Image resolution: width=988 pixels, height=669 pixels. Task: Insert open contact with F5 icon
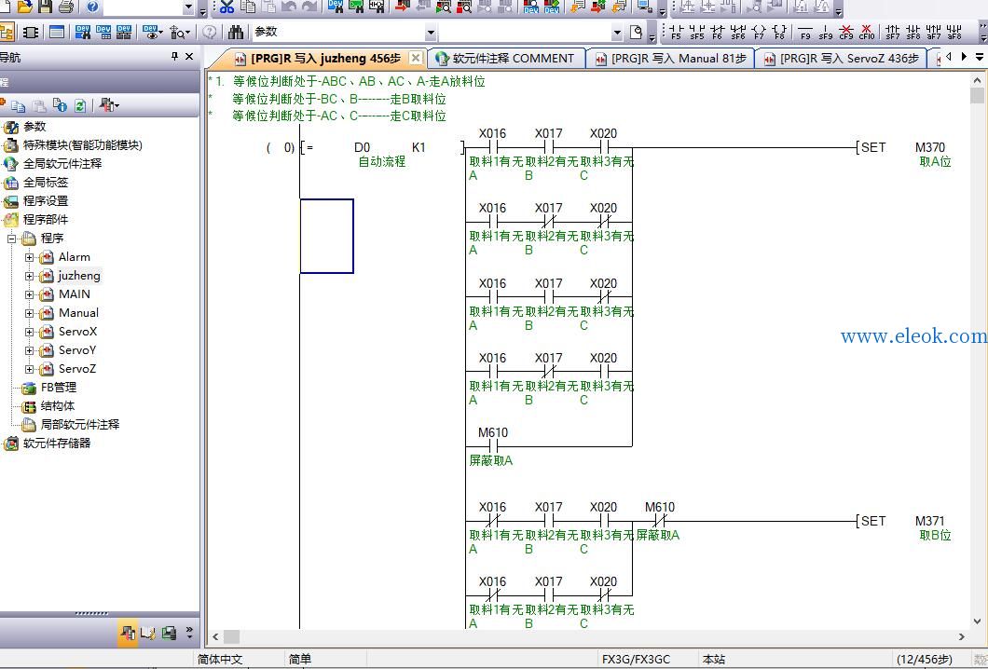point(676,32)
